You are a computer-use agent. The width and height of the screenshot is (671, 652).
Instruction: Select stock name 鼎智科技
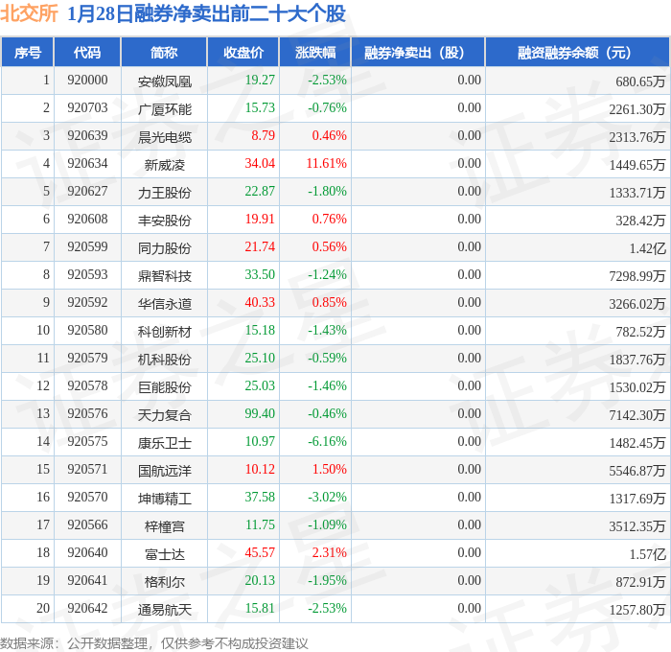click(x=164, y=276)
